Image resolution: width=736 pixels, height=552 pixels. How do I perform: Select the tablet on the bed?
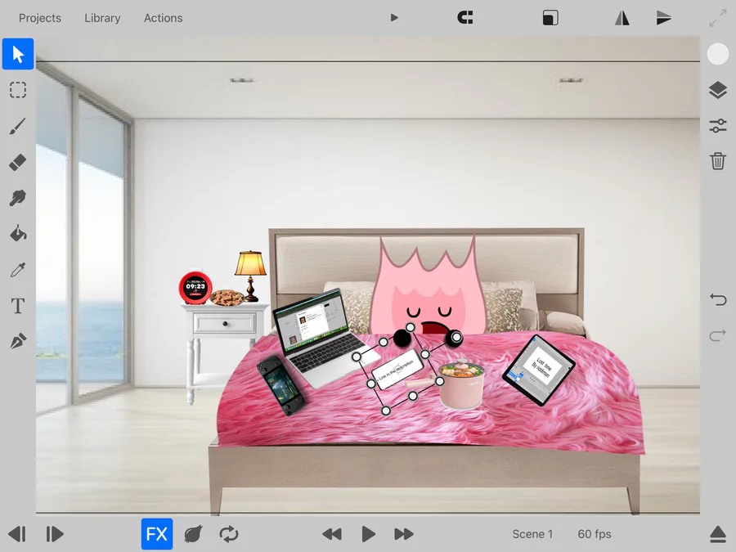538,370
